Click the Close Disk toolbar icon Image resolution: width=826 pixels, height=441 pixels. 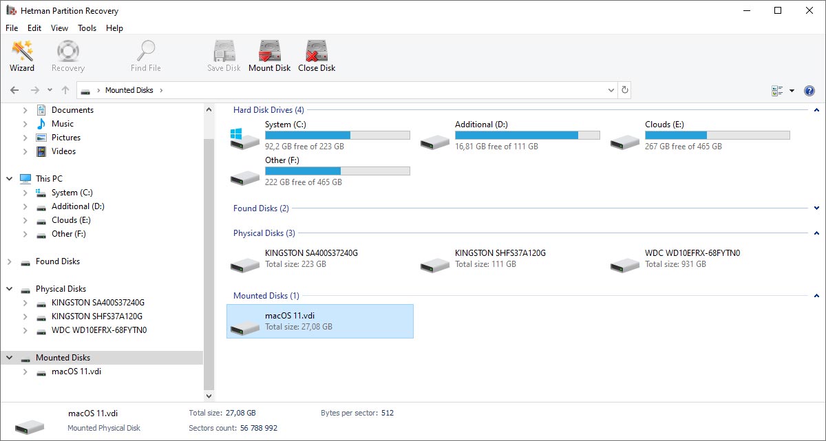coord(317,56)
